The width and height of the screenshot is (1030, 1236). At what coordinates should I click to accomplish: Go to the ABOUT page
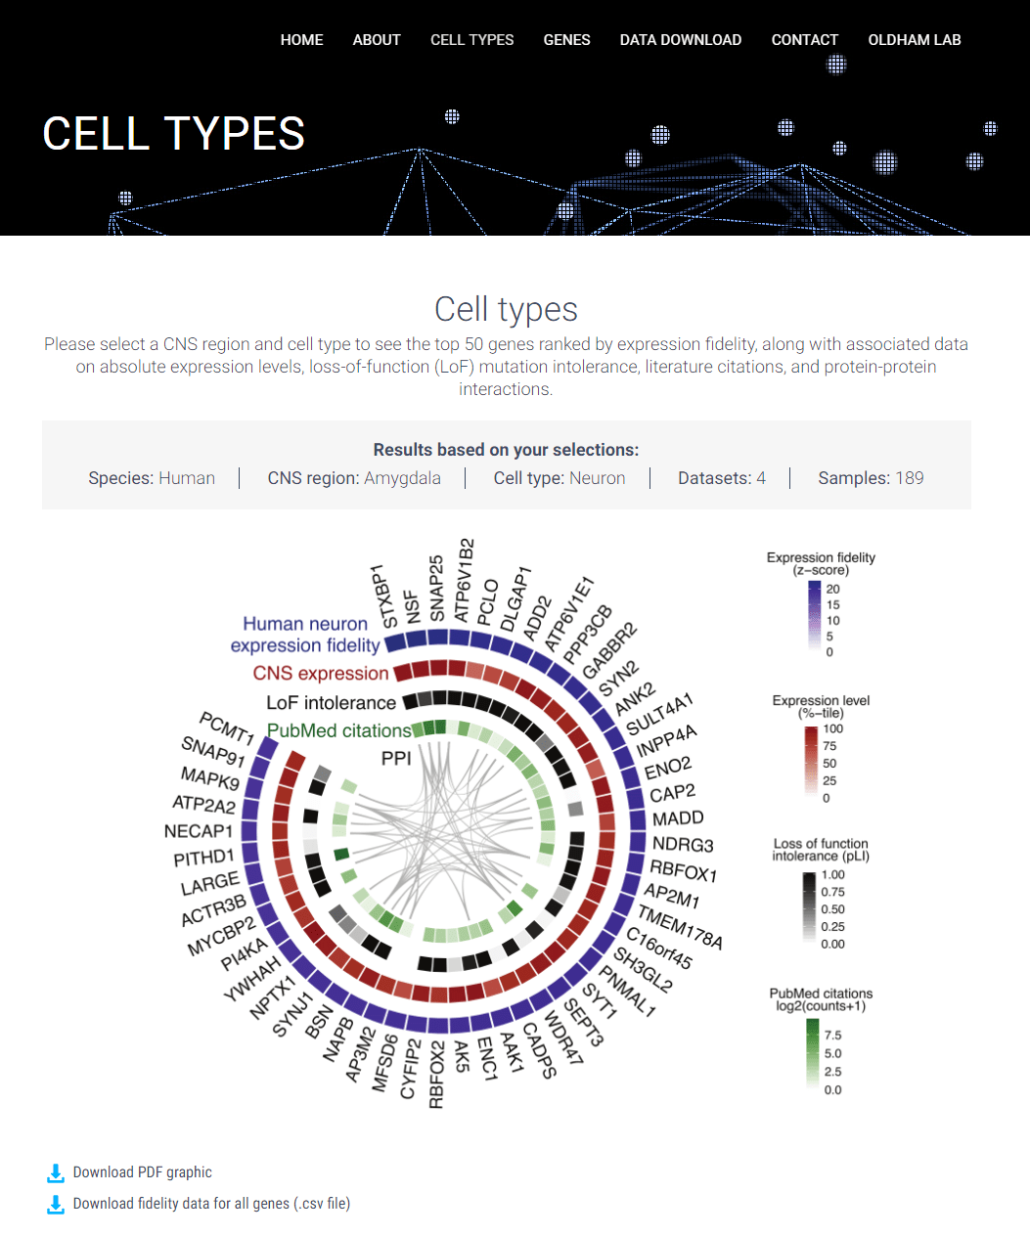[377, 40]
